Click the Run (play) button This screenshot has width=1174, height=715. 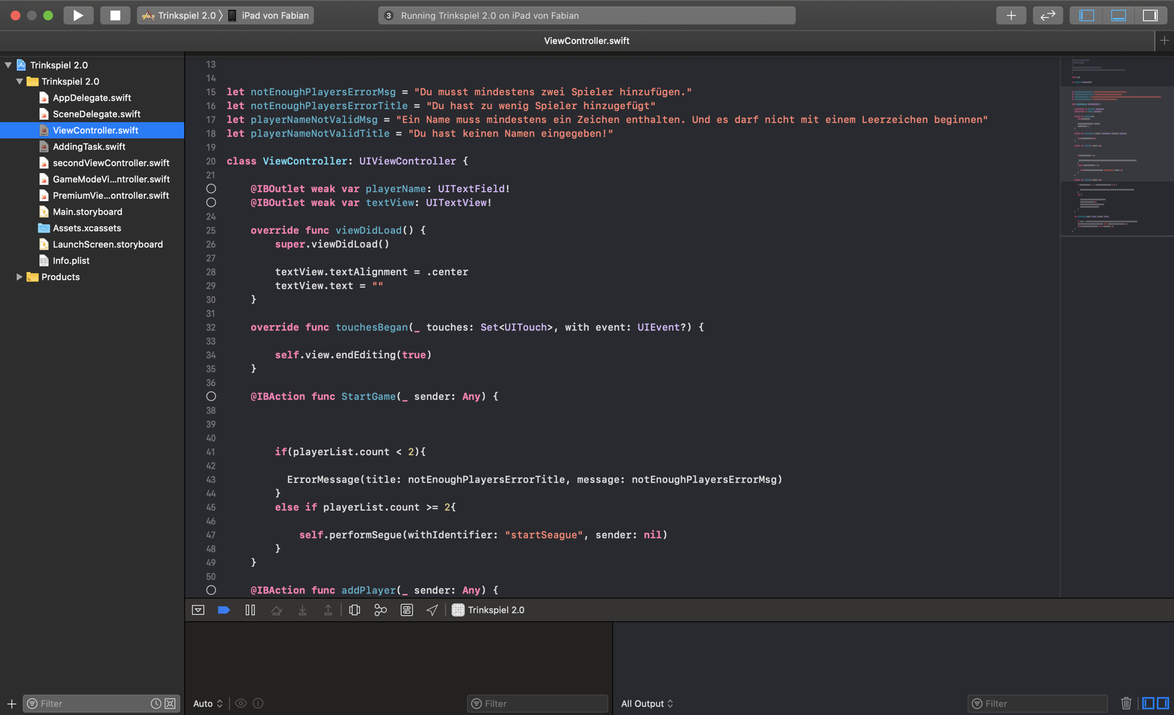(x=78, y=15)
